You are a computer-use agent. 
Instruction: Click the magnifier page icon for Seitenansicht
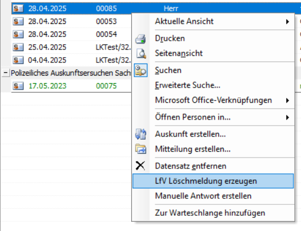click(141, 53)
